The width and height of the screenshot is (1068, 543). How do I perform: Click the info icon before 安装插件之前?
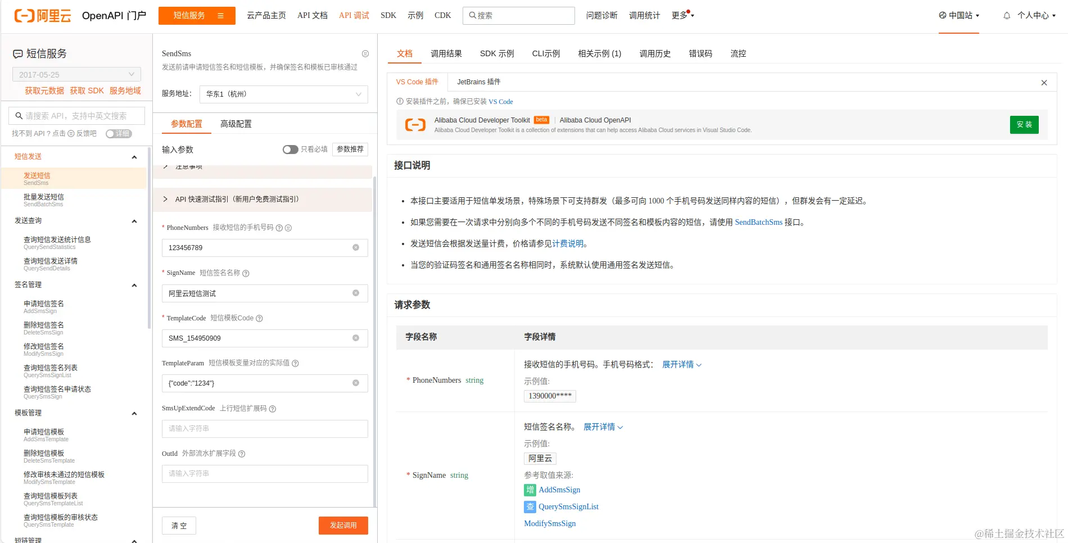click(x=400, y=102)
